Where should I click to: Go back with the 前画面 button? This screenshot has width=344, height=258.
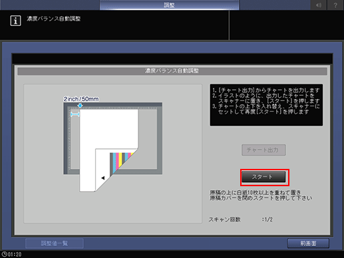308,243
